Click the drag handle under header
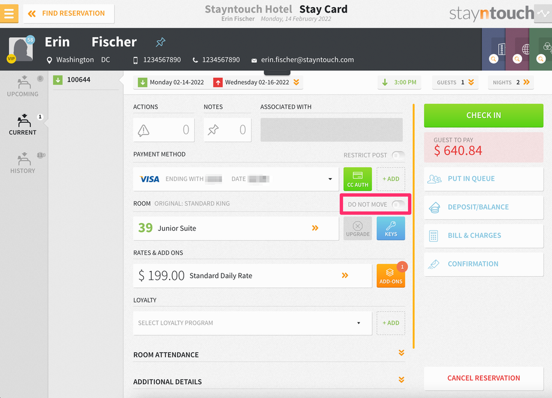The image size is (552, 398). coord(277,73)
